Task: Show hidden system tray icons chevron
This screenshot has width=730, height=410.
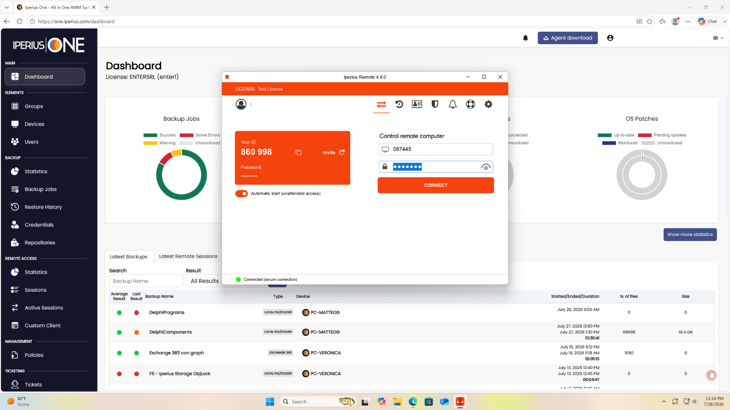Action: tap(664, 402)
